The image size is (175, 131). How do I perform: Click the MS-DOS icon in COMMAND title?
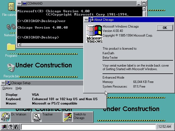click(x=25, y=4)
